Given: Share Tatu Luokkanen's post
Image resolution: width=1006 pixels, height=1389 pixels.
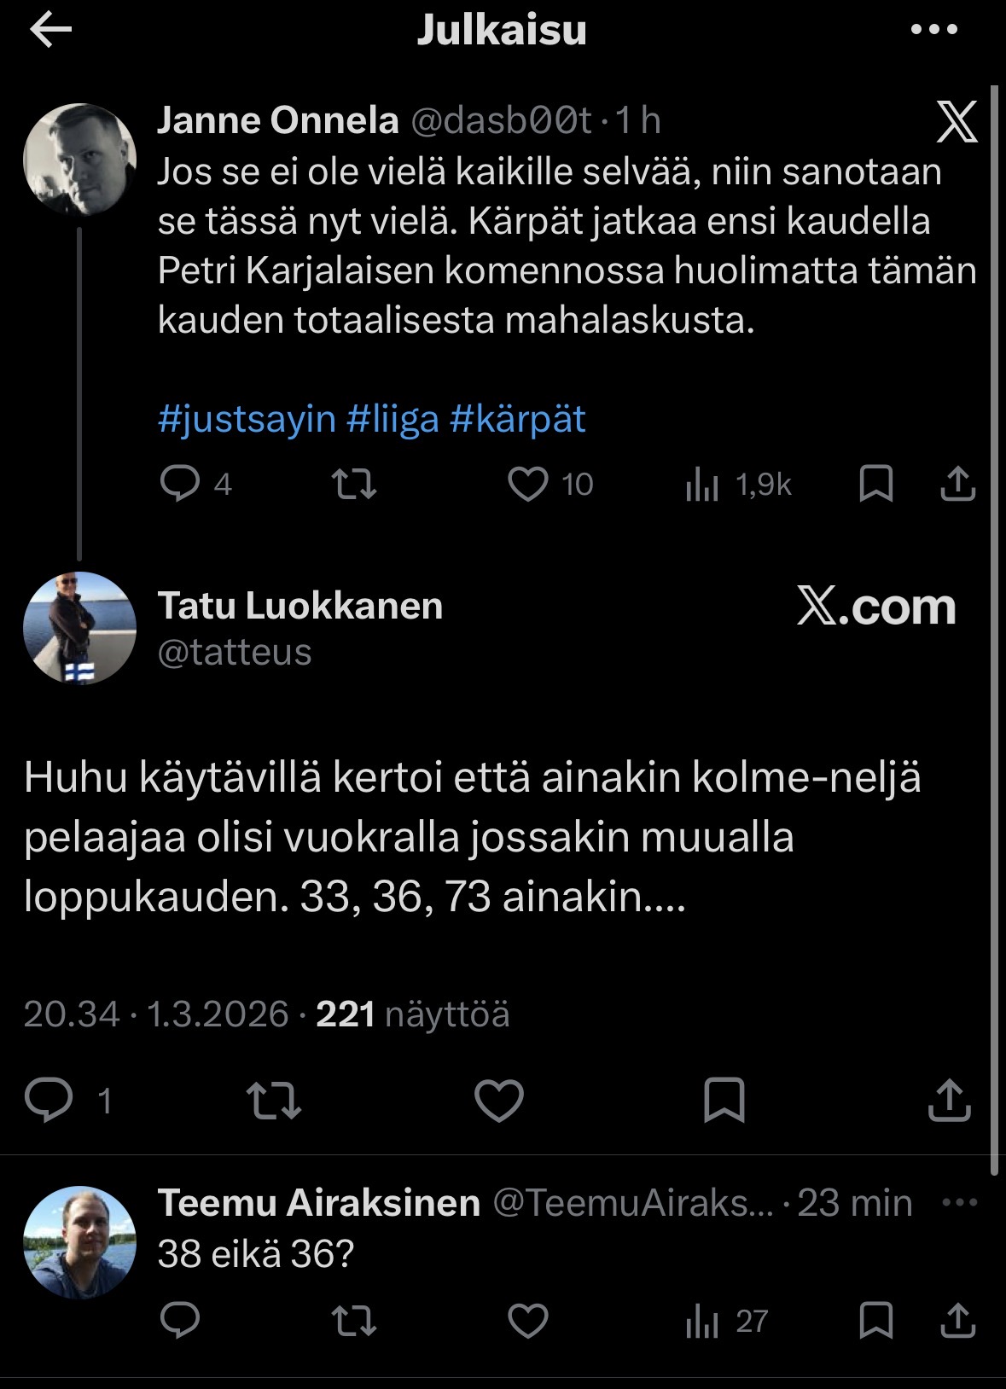Looking at the screenshot, I should [x=949, y=1099].
